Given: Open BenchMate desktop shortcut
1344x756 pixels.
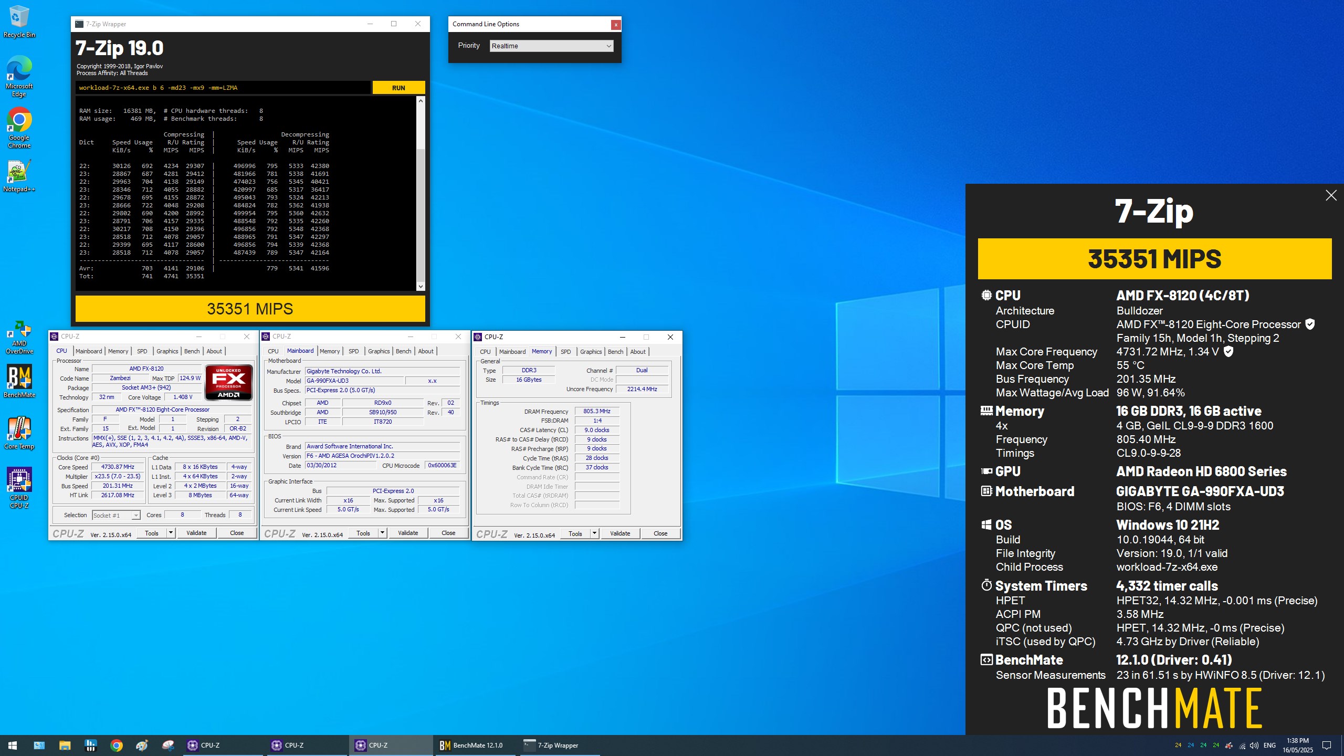Looking at the screenshot, I should 19,382.
